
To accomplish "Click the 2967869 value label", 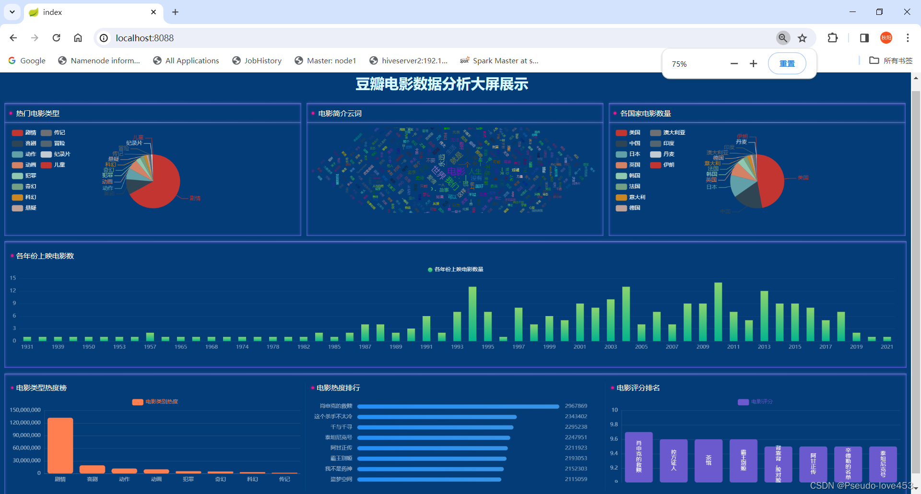I will tap(576, 406).
